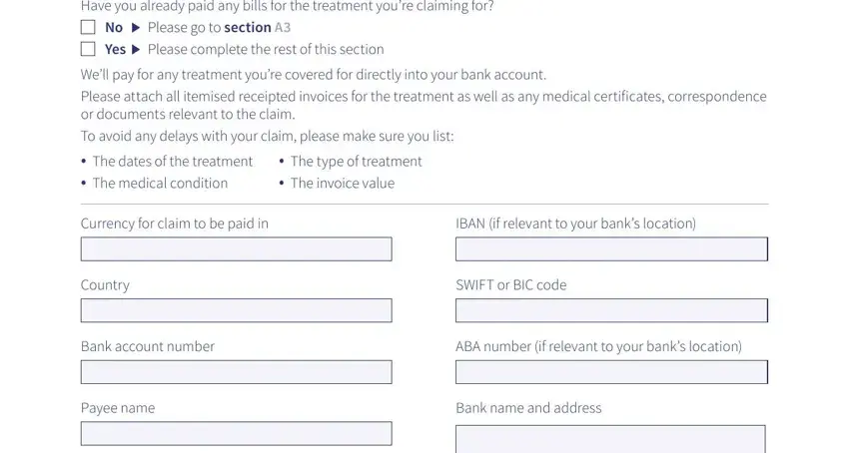Click the 'Payee name' label text
Image resolution: width=849 pixels, height=453 pixels.
coord(118,407)
